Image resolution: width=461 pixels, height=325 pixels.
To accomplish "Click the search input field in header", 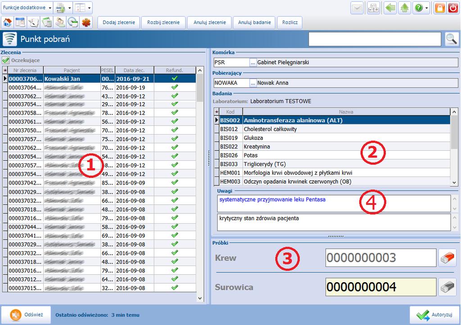I will (375, 39).
